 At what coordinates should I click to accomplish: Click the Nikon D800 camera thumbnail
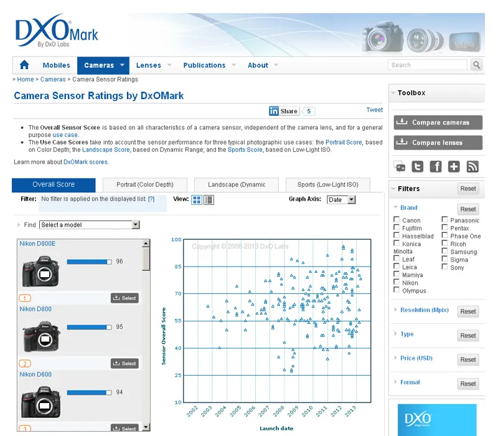click(40, 337)
